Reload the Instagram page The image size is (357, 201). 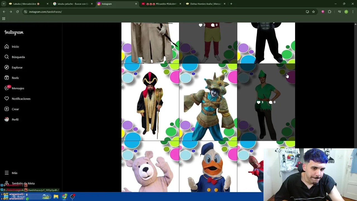(17, 12)
